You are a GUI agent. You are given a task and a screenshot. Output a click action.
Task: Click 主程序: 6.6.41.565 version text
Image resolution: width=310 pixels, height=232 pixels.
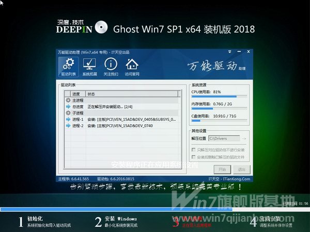pos(73,179)
